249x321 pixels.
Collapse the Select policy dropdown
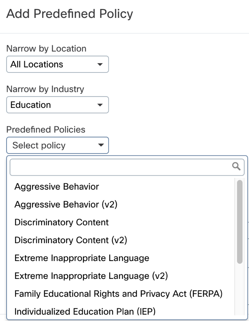click(57, 145)
